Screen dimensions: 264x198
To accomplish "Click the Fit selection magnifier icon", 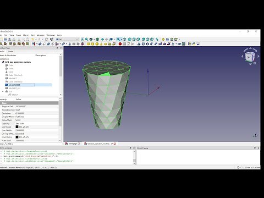I will point(86,39).
